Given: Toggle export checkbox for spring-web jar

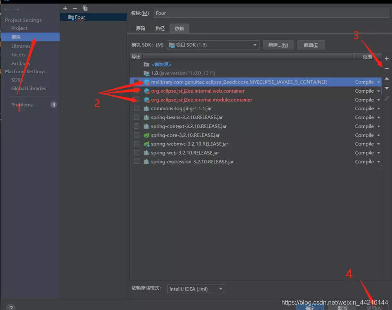Looking at the screenshot, I should pos(136,153).
